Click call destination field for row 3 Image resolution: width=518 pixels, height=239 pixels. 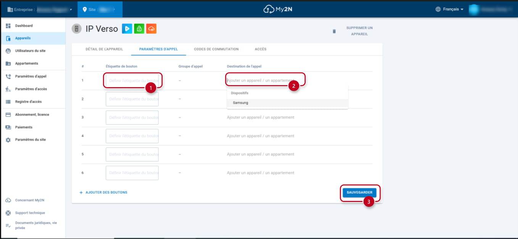(x=261, y=117)
